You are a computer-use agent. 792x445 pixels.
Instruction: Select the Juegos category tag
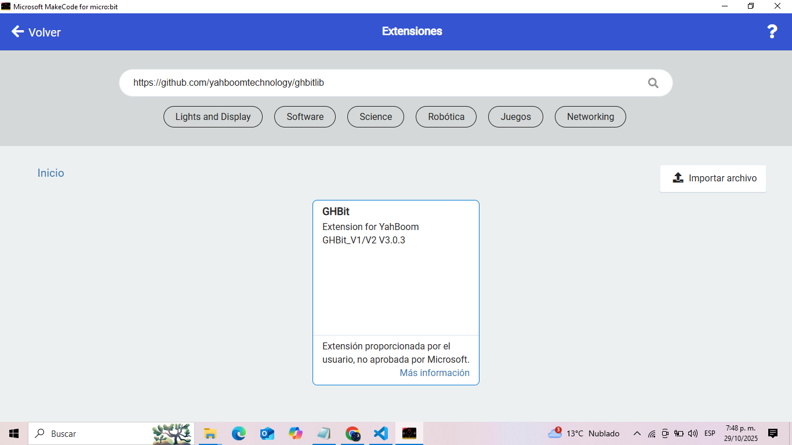click(x=515, y=116)
